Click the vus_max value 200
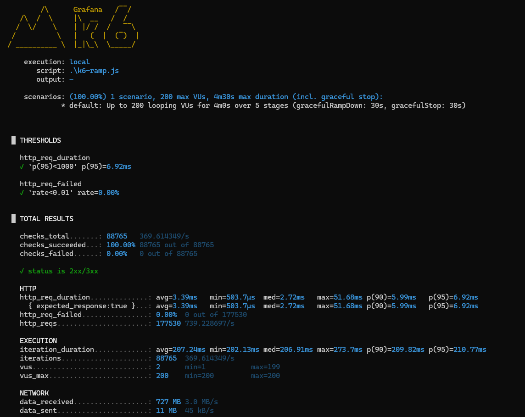The image size is (525, 417). click(162, 376)
